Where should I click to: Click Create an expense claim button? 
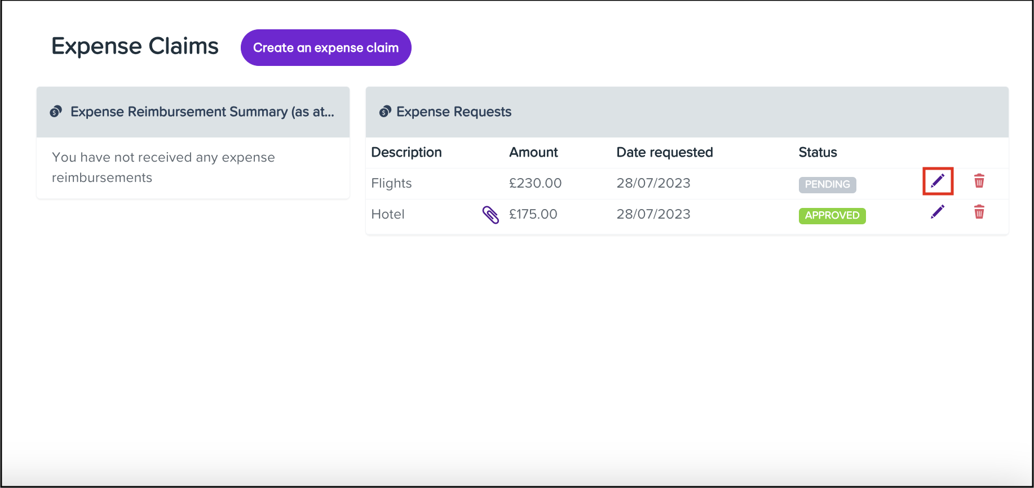[326, 48]
